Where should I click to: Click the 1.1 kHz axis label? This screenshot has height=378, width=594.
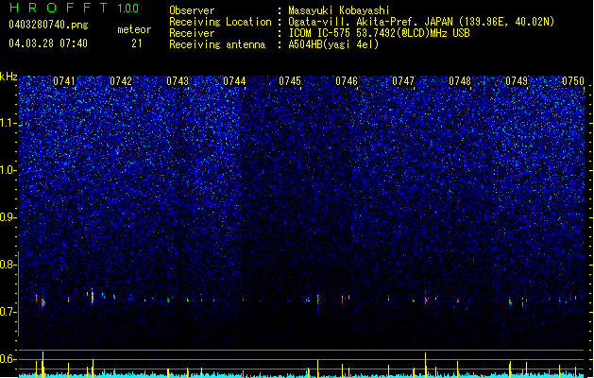(x=8, y=123)
